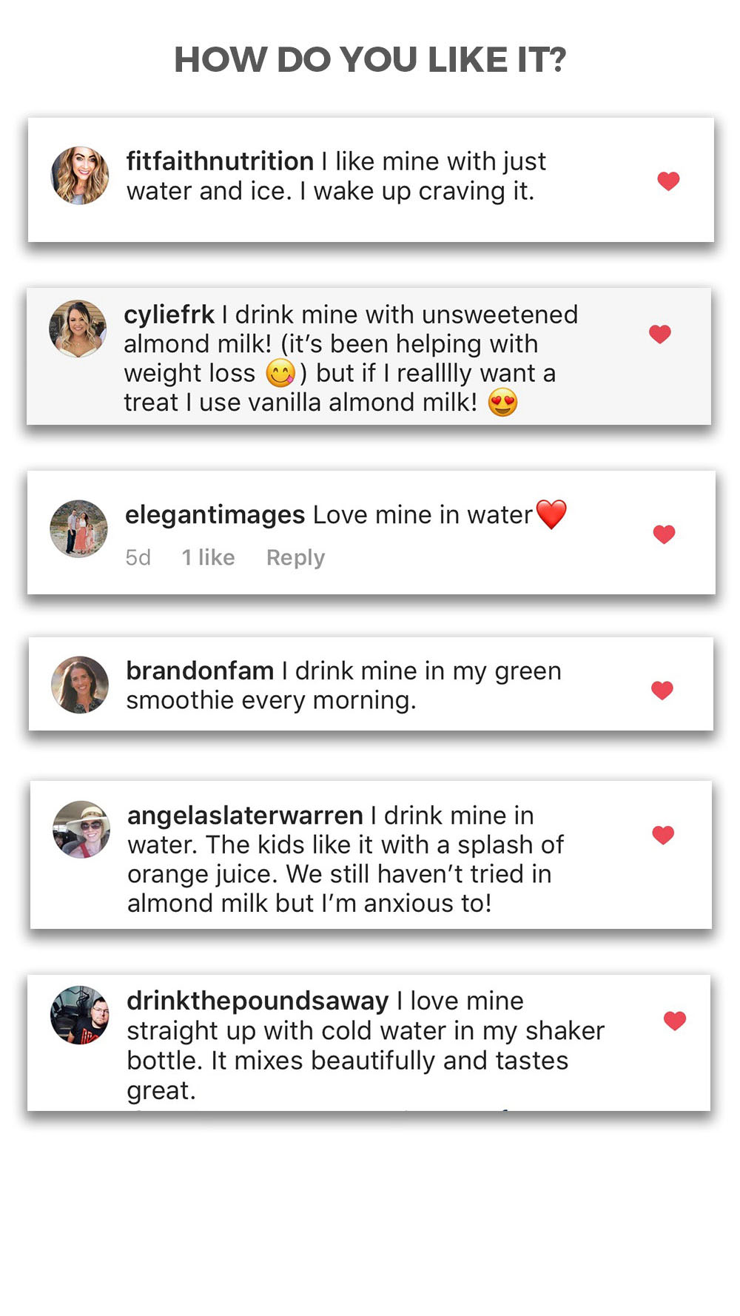View '1 like' on elegantimages' comment

point(208,557)
